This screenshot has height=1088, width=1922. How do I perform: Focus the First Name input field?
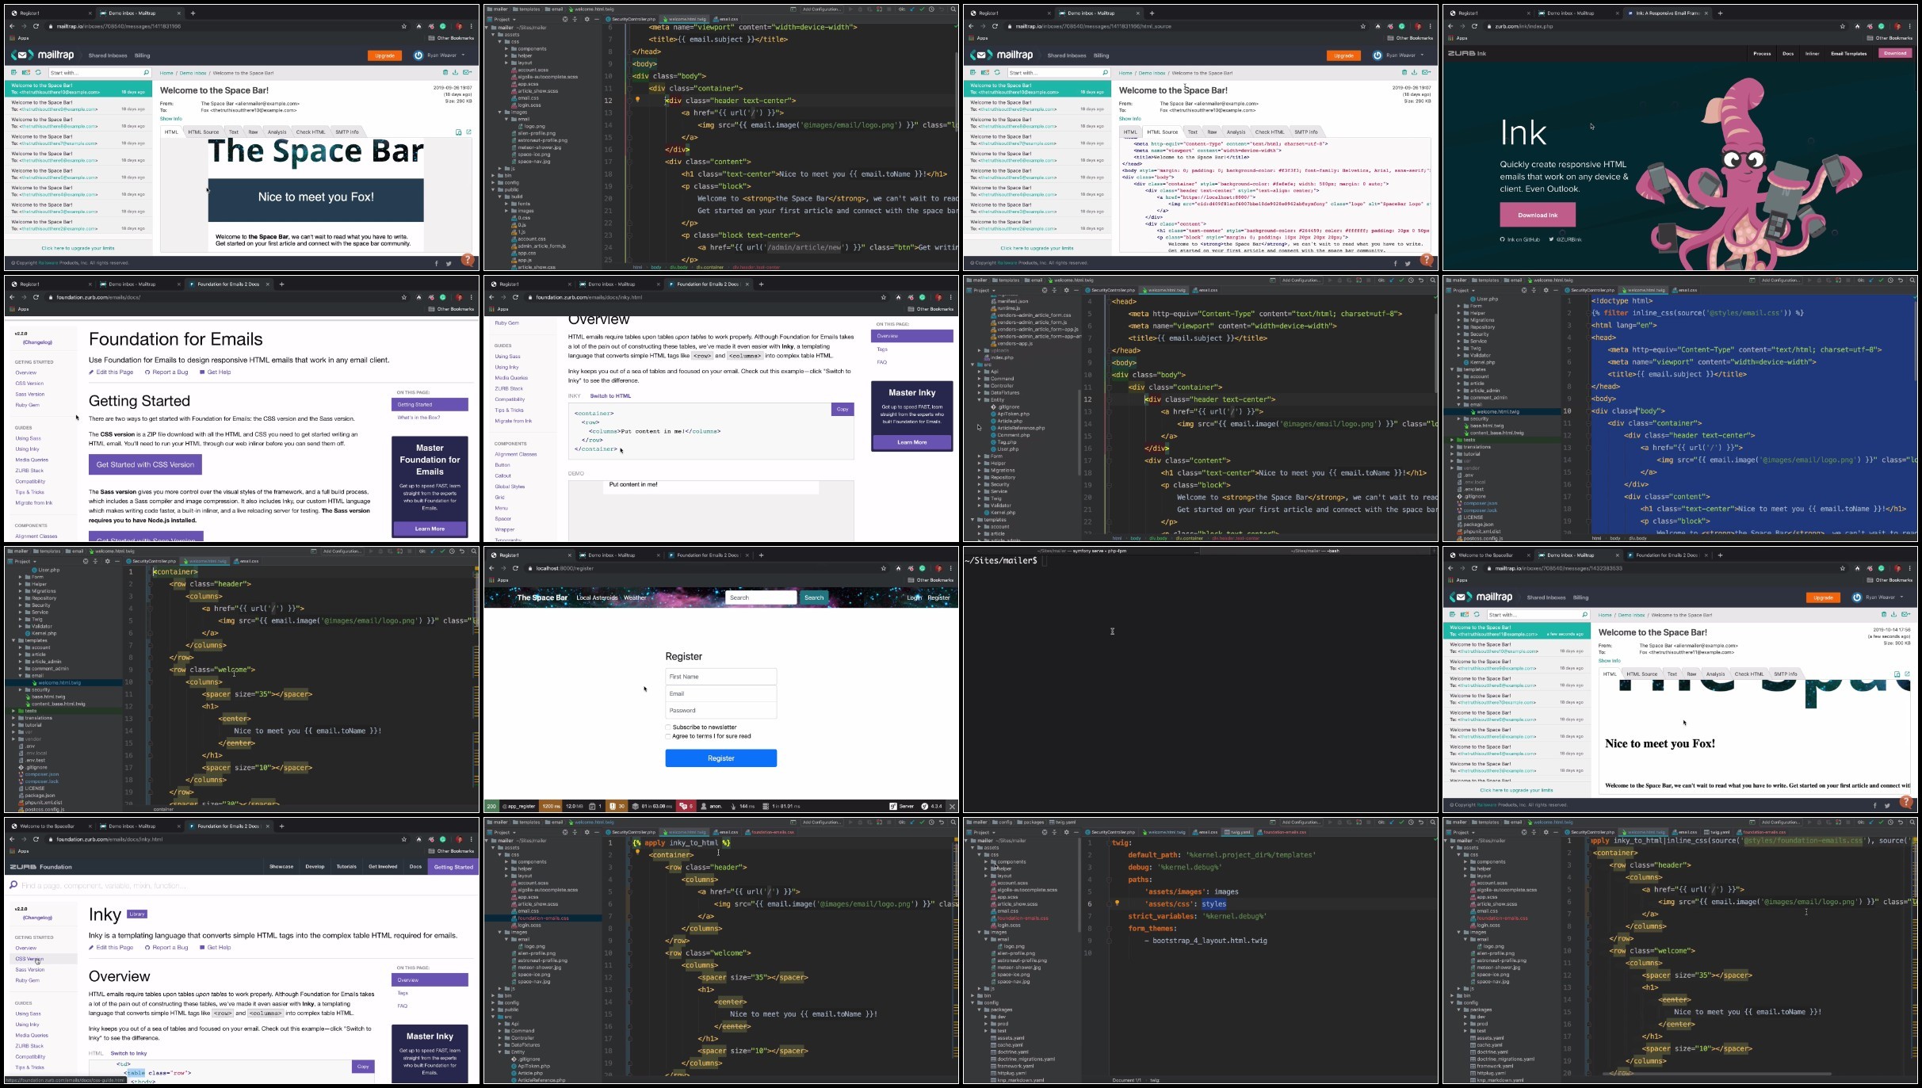(720, 677)
